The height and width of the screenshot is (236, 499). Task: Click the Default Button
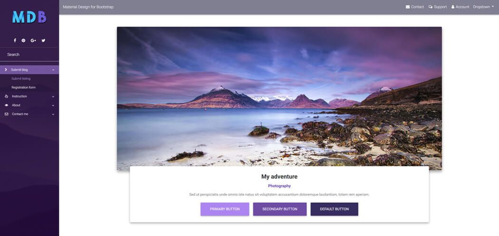[x=335, y=209]
